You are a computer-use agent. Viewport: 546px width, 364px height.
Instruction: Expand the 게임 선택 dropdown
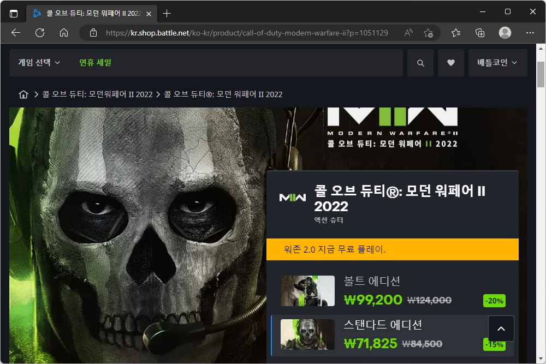click(39, 63)
